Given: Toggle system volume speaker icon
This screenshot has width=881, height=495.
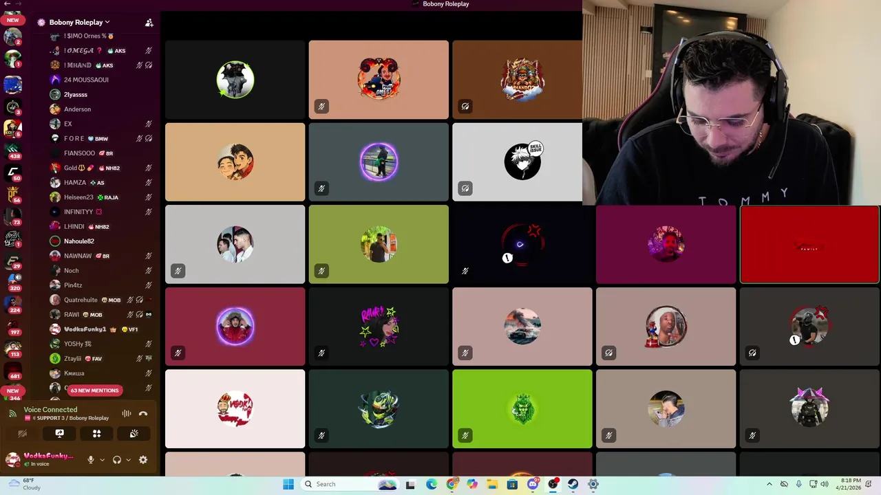Looking at the screenshot, I should pos(825,484).
